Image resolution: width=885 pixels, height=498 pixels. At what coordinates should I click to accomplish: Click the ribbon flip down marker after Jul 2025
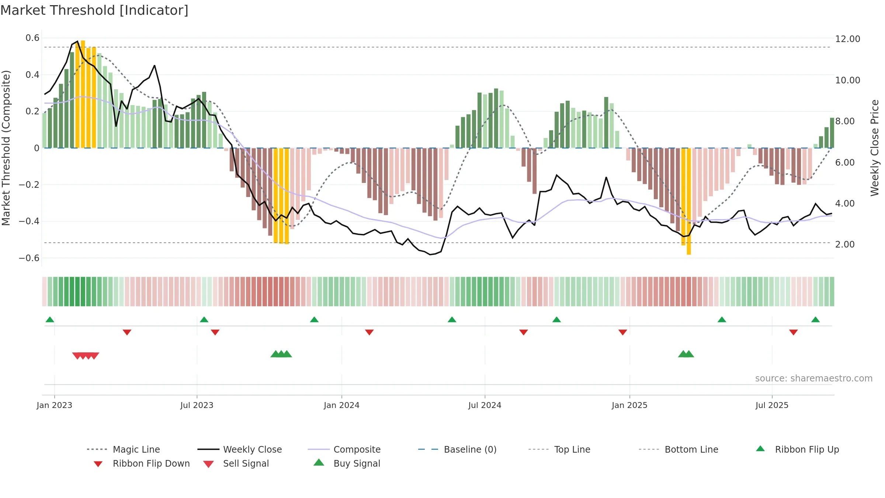pyautogui.click(x=793, y=332)
